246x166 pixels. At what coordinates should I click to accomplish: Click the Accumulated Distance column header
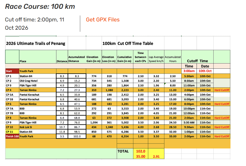pos(77,59)
